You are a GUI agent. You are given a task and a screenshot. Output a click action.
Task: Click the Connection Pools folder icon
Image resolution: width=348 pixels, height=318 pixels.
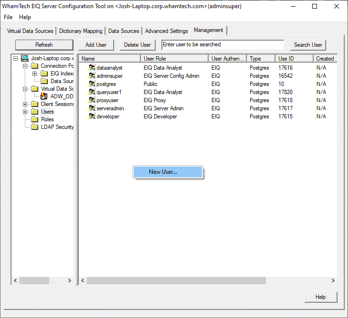35,66
